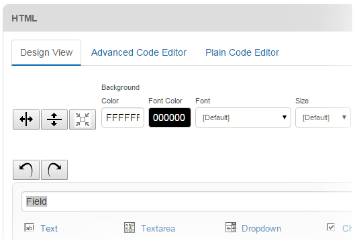Screen dimensions: 359x245
Task: Redo the last design change
Action: coord(54,170)
